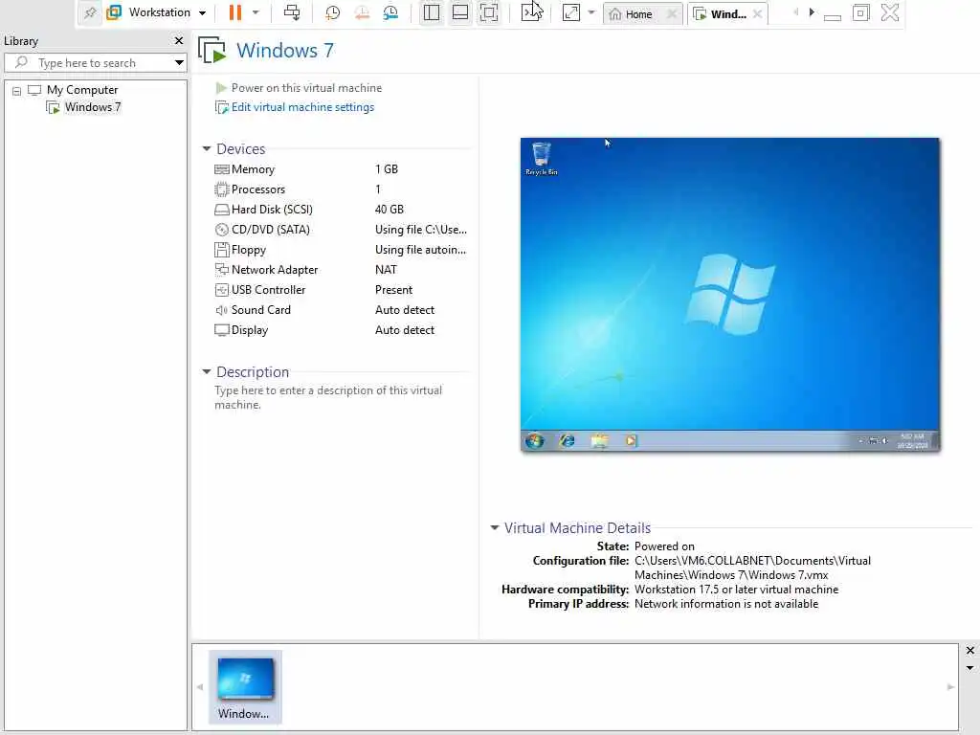980x735 pixels.
Task: Select the Window... thumbnail in bottom bar
Action: pos(245,687)
